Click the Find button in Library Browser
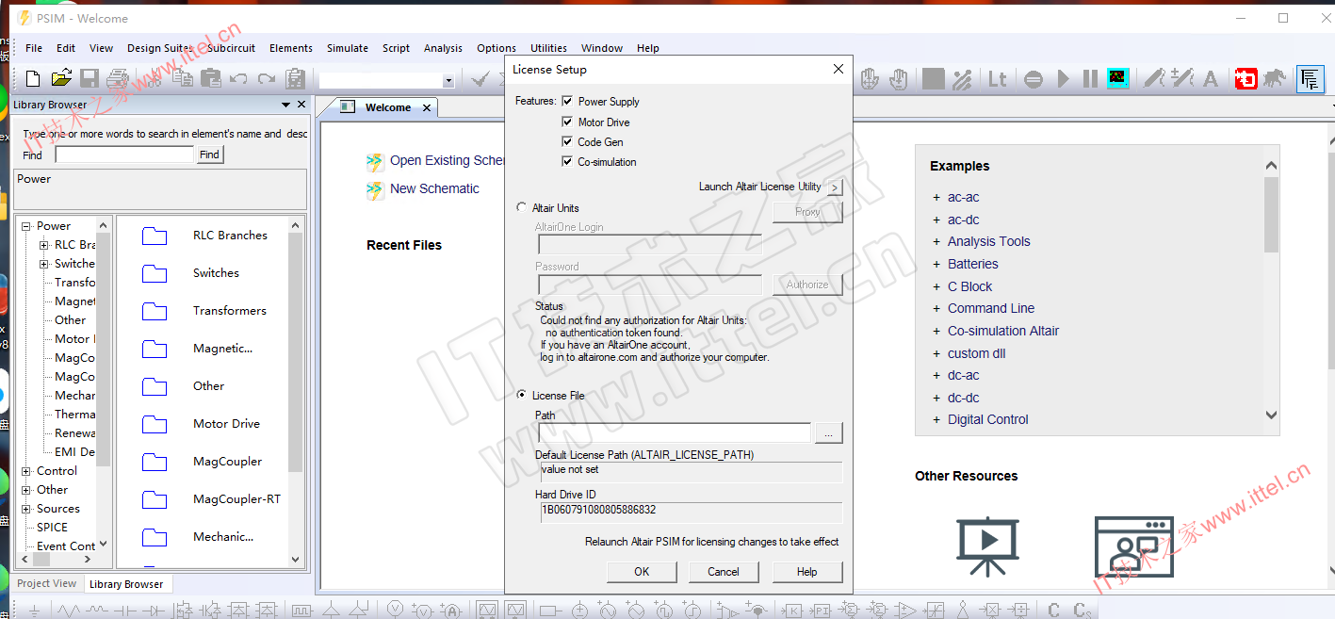The width and height of the screenshot is (1335, 619). pos(209,155)
